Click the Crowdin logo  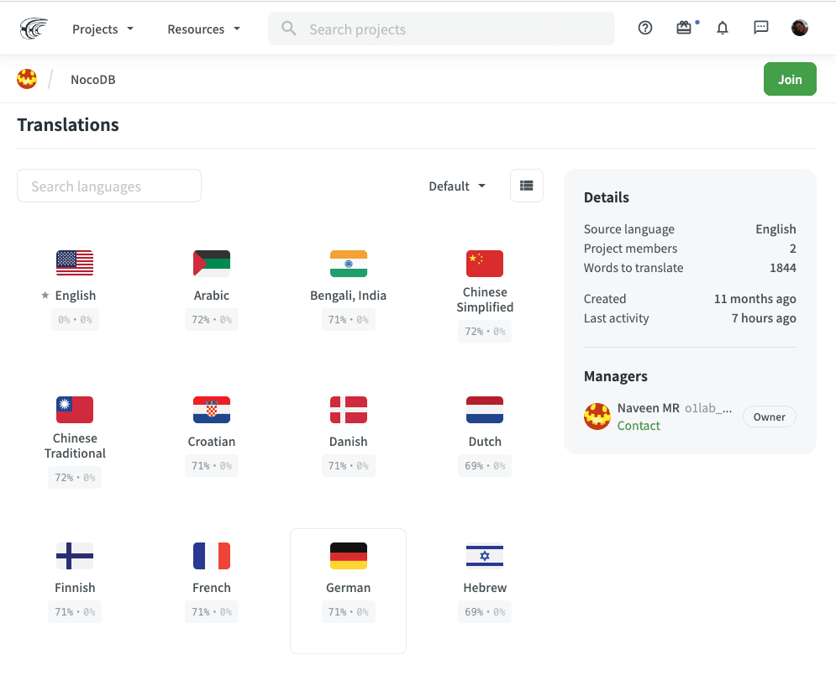34,27
